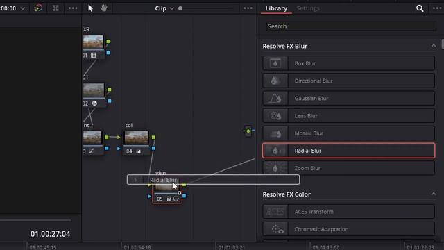
Task: Select the col node 04 thumbnail
Action: 136,137
